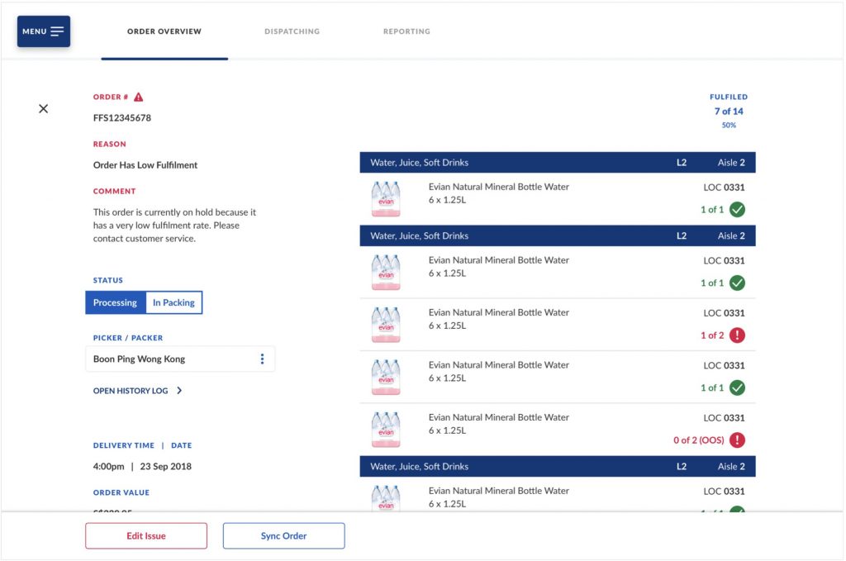This screenshot has width=846, height=561.
Task: Switch to the Reporting tab
Action: point(406,31)
